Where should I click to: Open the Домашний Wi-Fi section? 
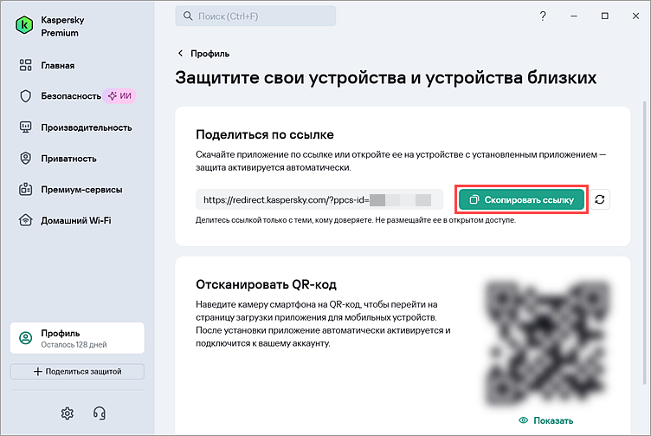tap(65, 220)
